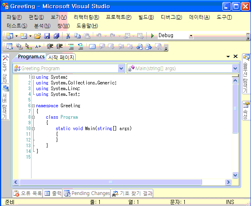Click the Navigate Forward icon
The width and height of the screenshot is (251, 206).
coord(141,36)
